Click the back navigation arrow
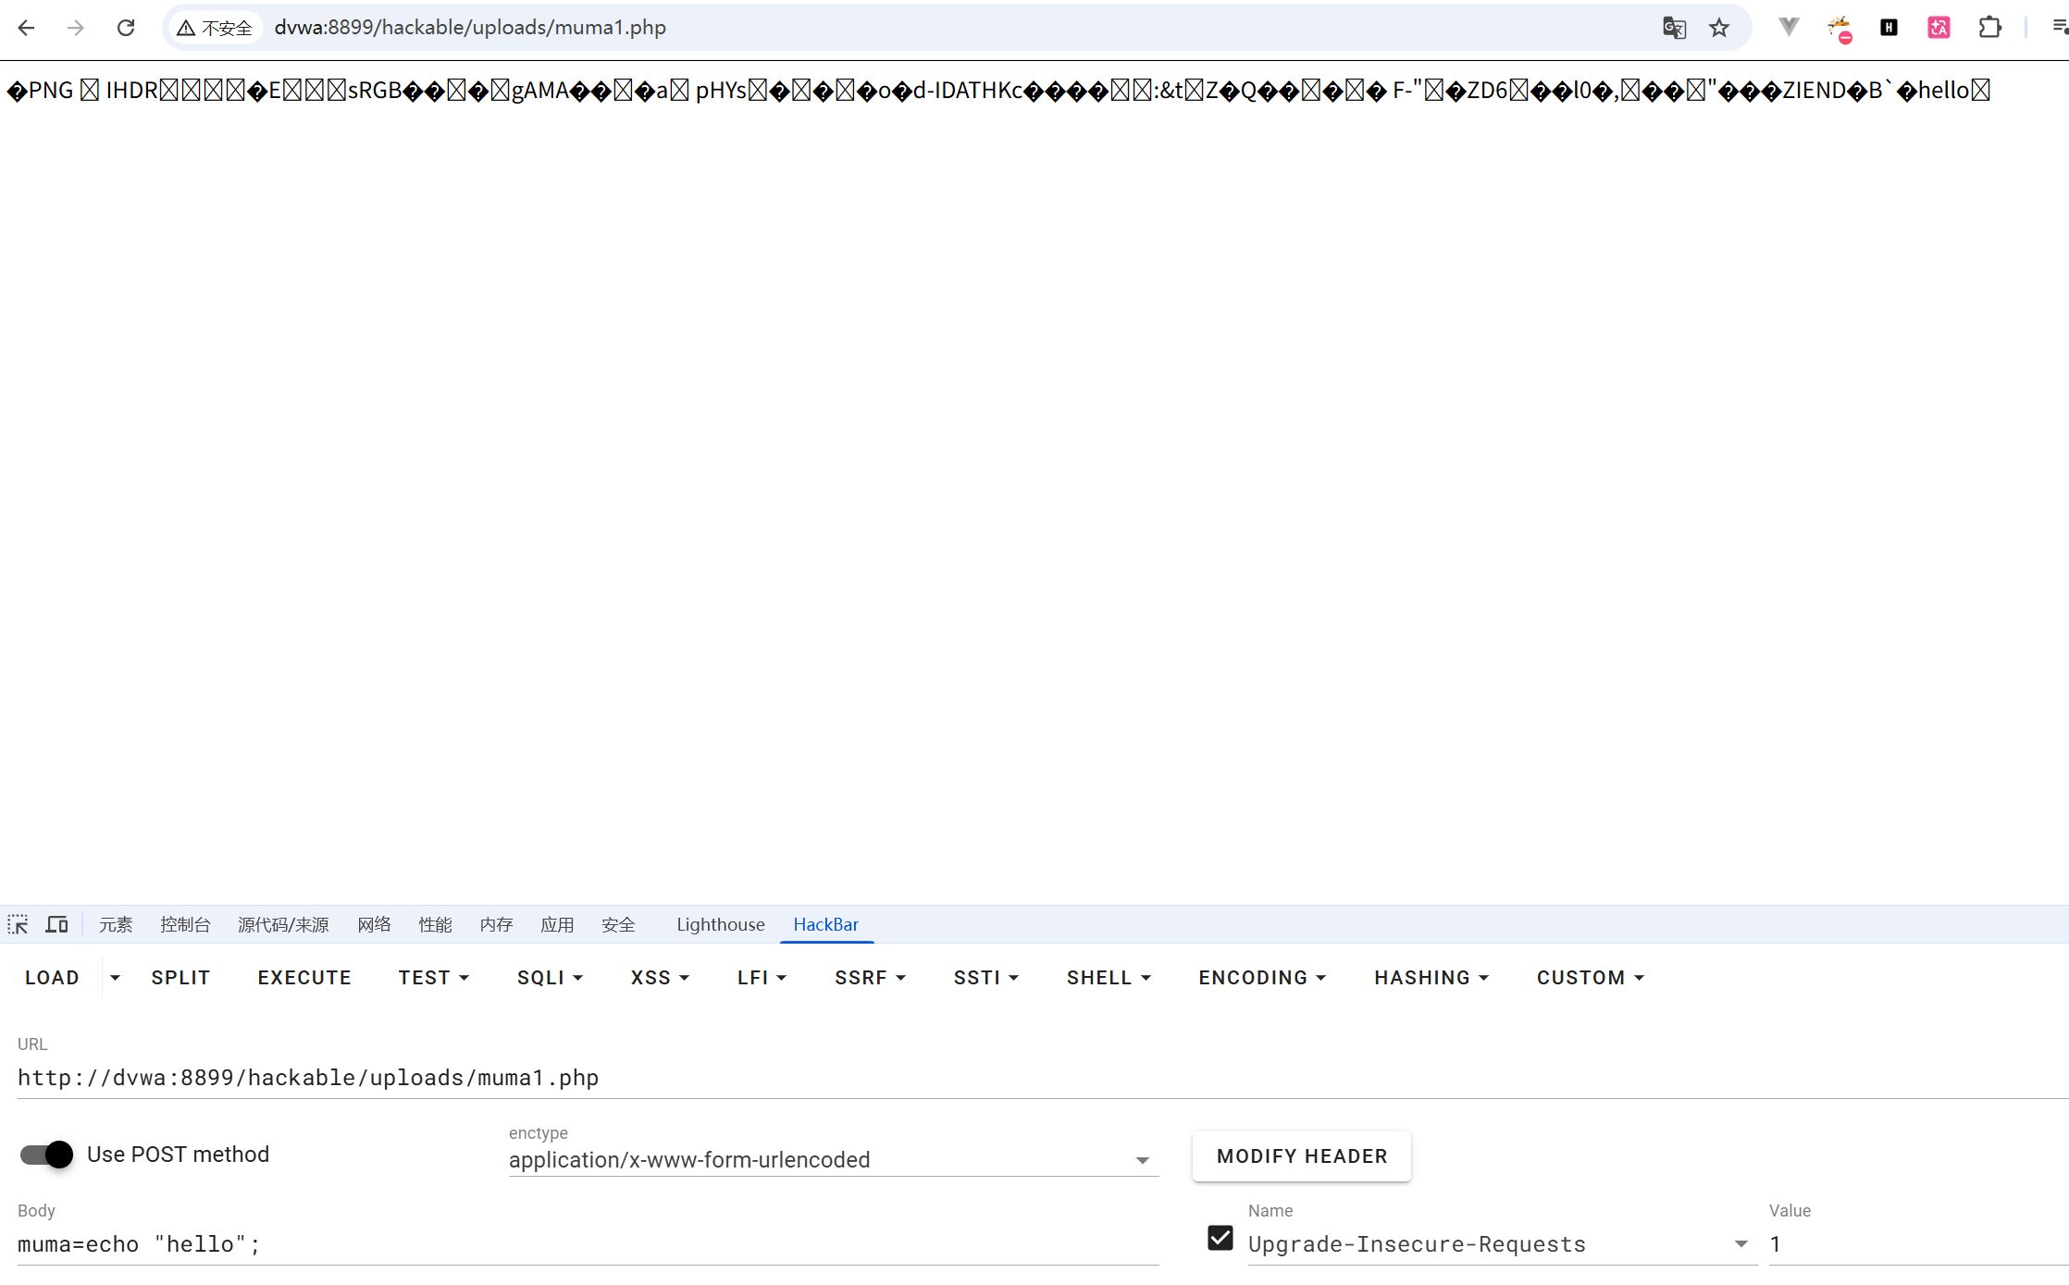This screenshot has height=1285, width=2069. coord(26,28)
